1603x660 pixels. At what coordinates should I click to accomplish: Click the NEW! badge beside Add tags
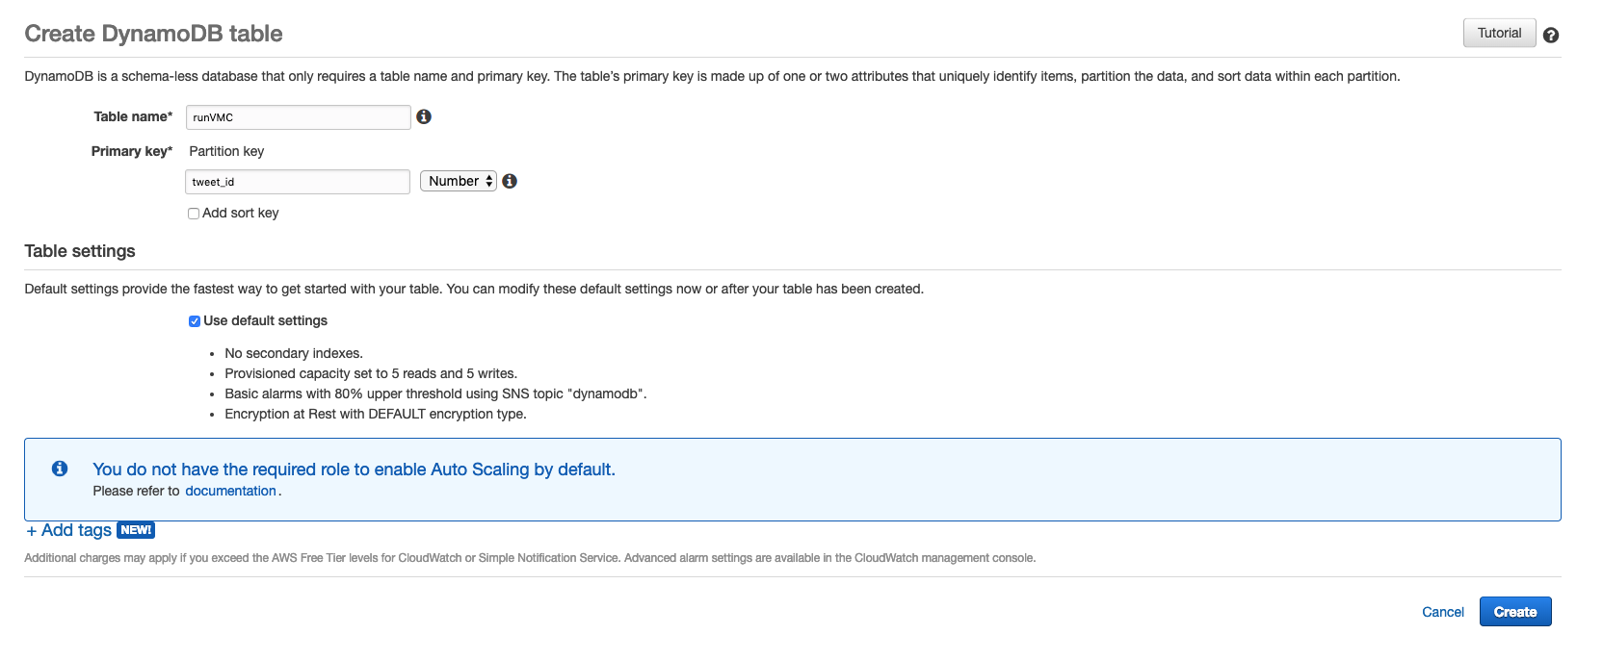point(136,530)
